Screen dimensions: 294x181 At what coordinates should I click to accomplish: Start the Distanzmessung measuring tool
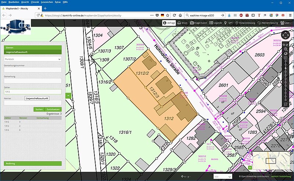pyautogui.click(x=245, y=23)
